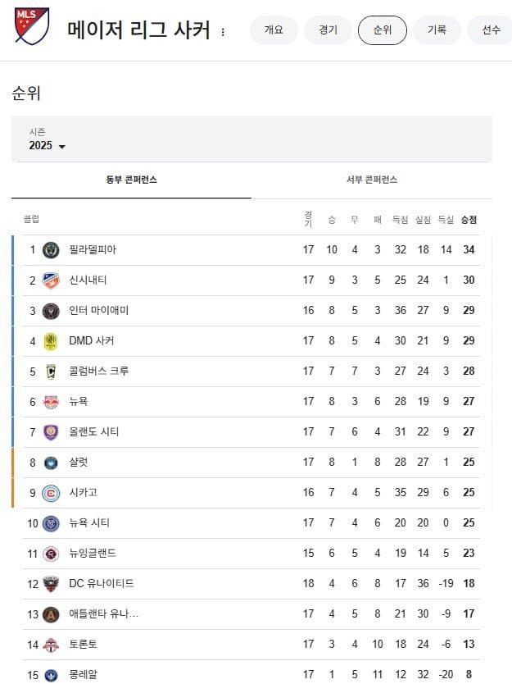Click the 승점 points column header

(469, 220)
